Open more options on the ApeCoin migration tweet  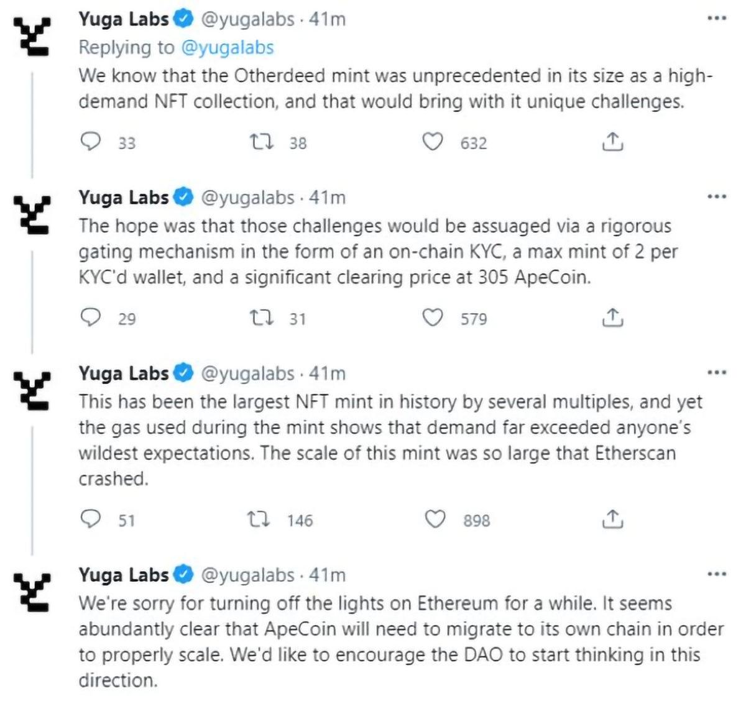pos(716,574)
